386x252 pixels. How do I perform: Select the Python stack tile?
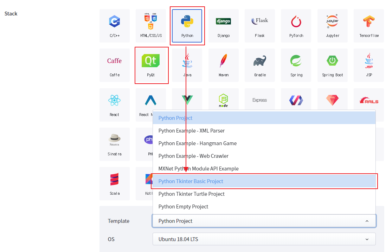[x=187, y=26]
